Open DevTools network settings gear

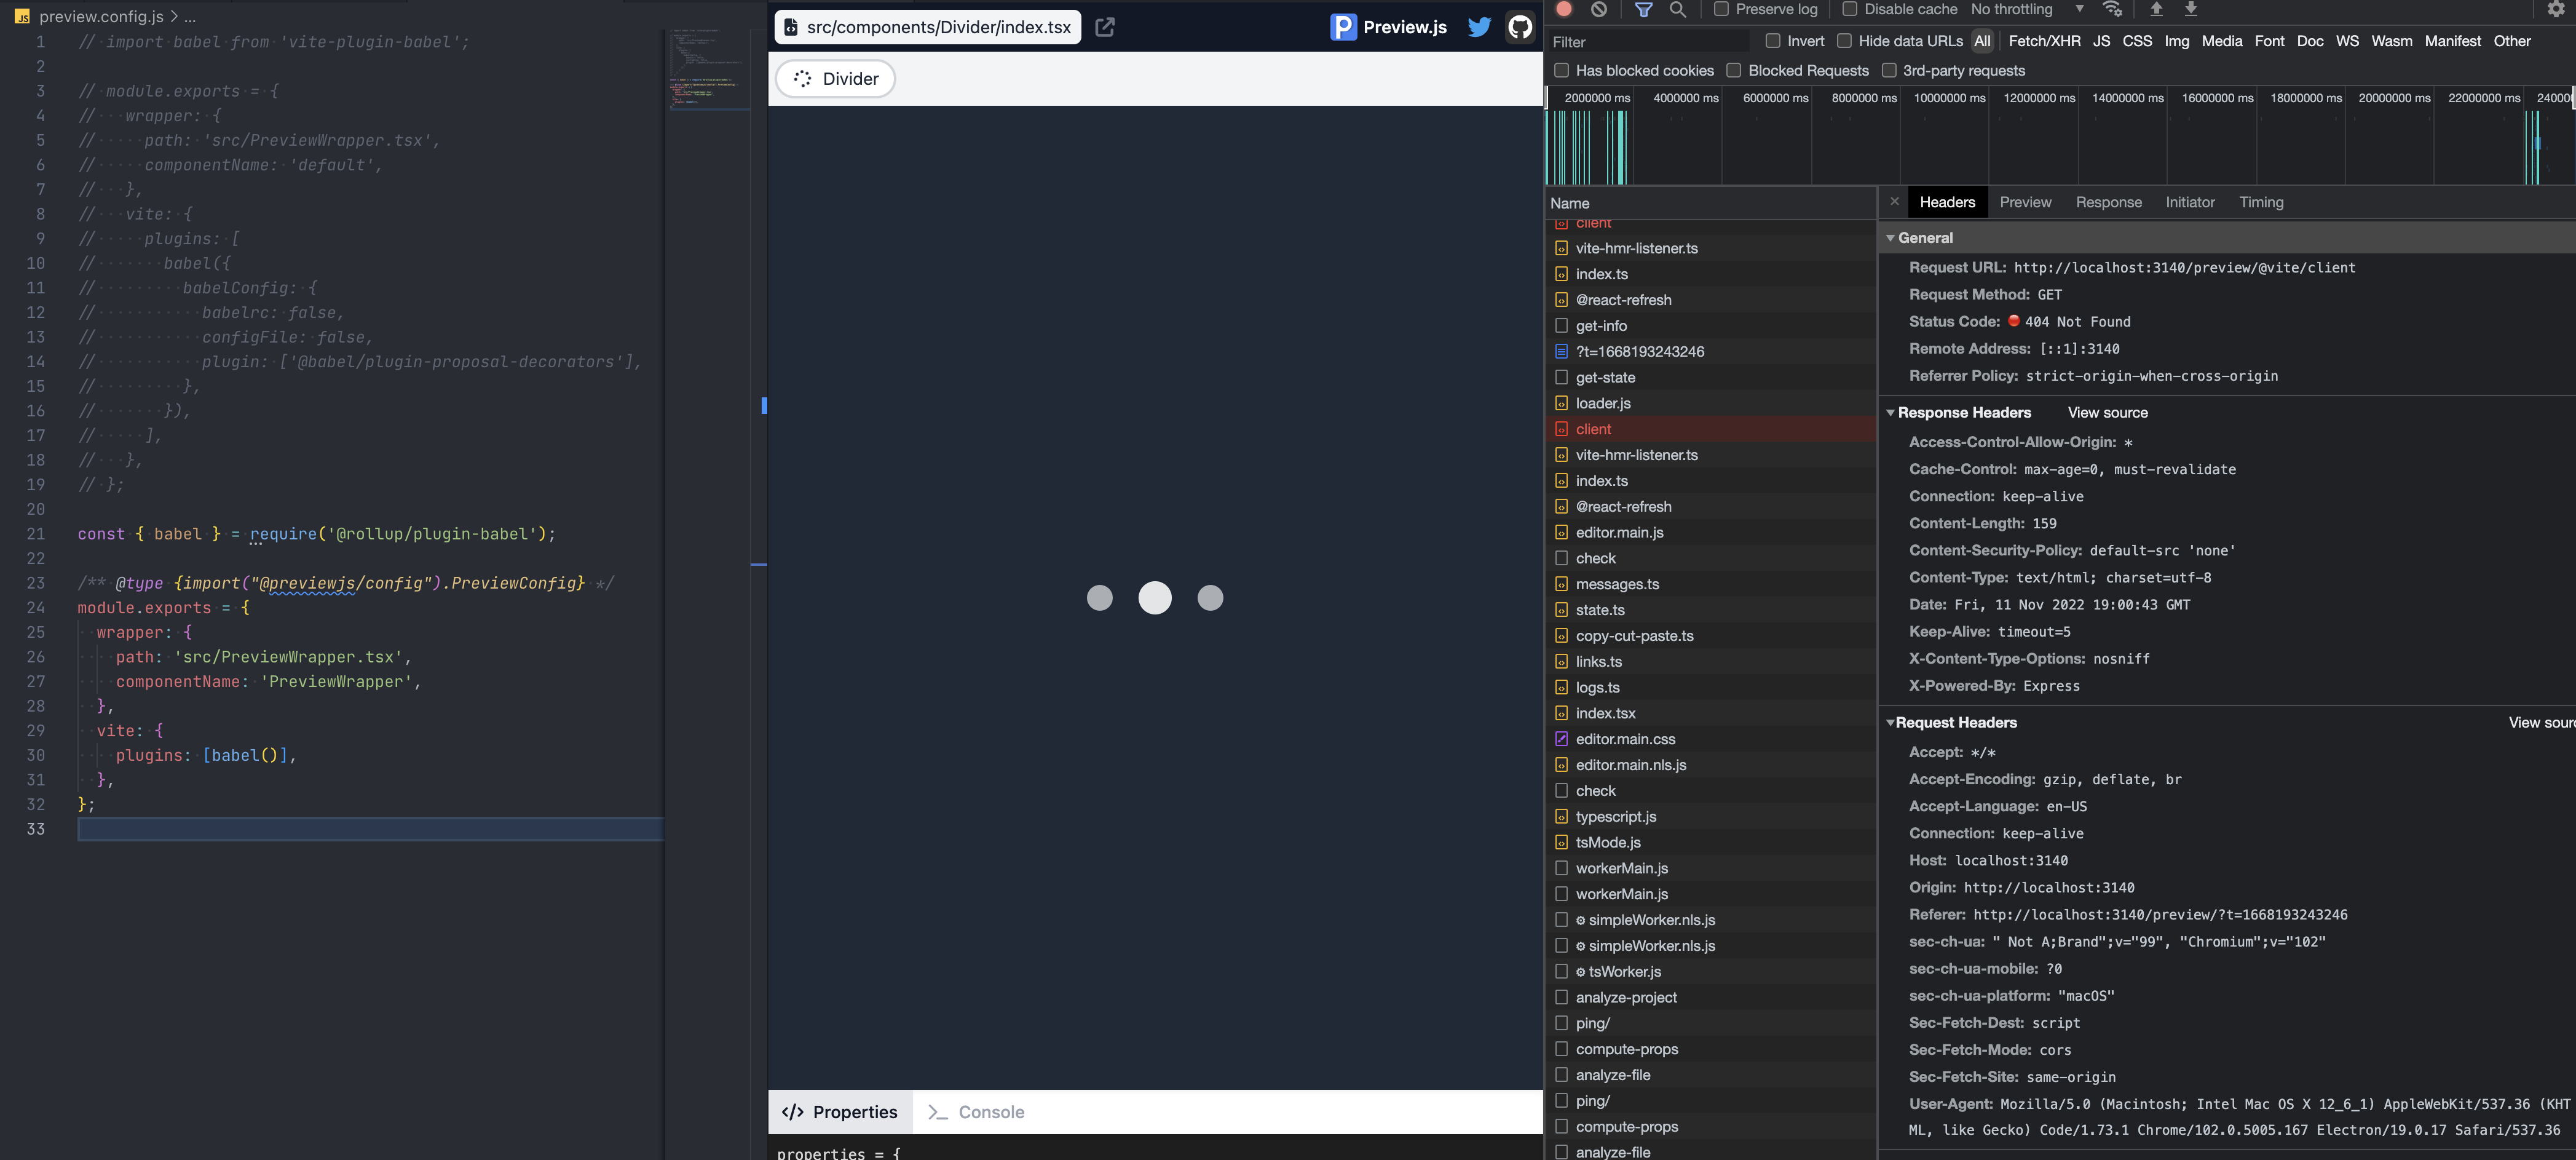coord(2556,9)
